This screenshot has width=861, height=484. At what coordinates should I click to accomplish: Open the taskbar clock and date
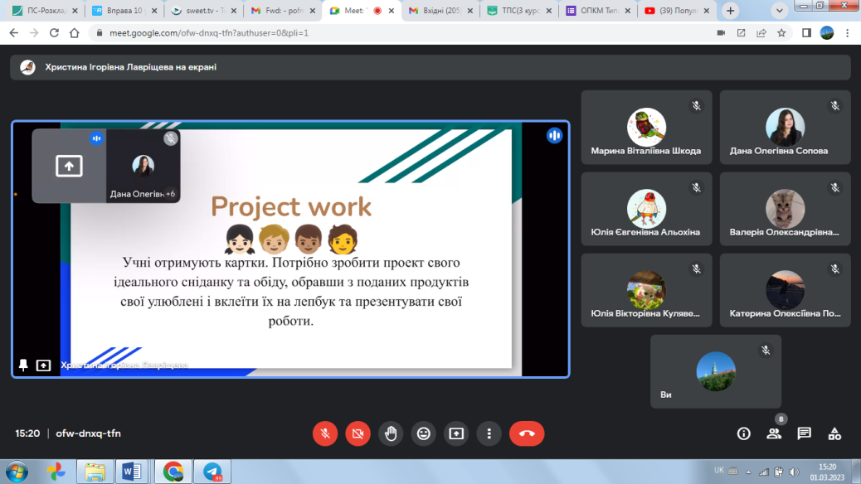point(827,472)
